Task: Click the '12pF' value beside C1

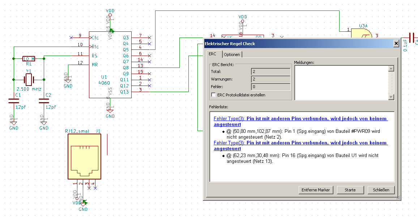Action: pyautogui.click(x=21, y=107)
